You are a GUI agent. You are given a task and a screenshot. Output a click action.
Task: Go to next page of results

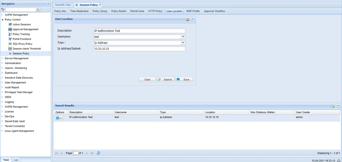point(87,153)
